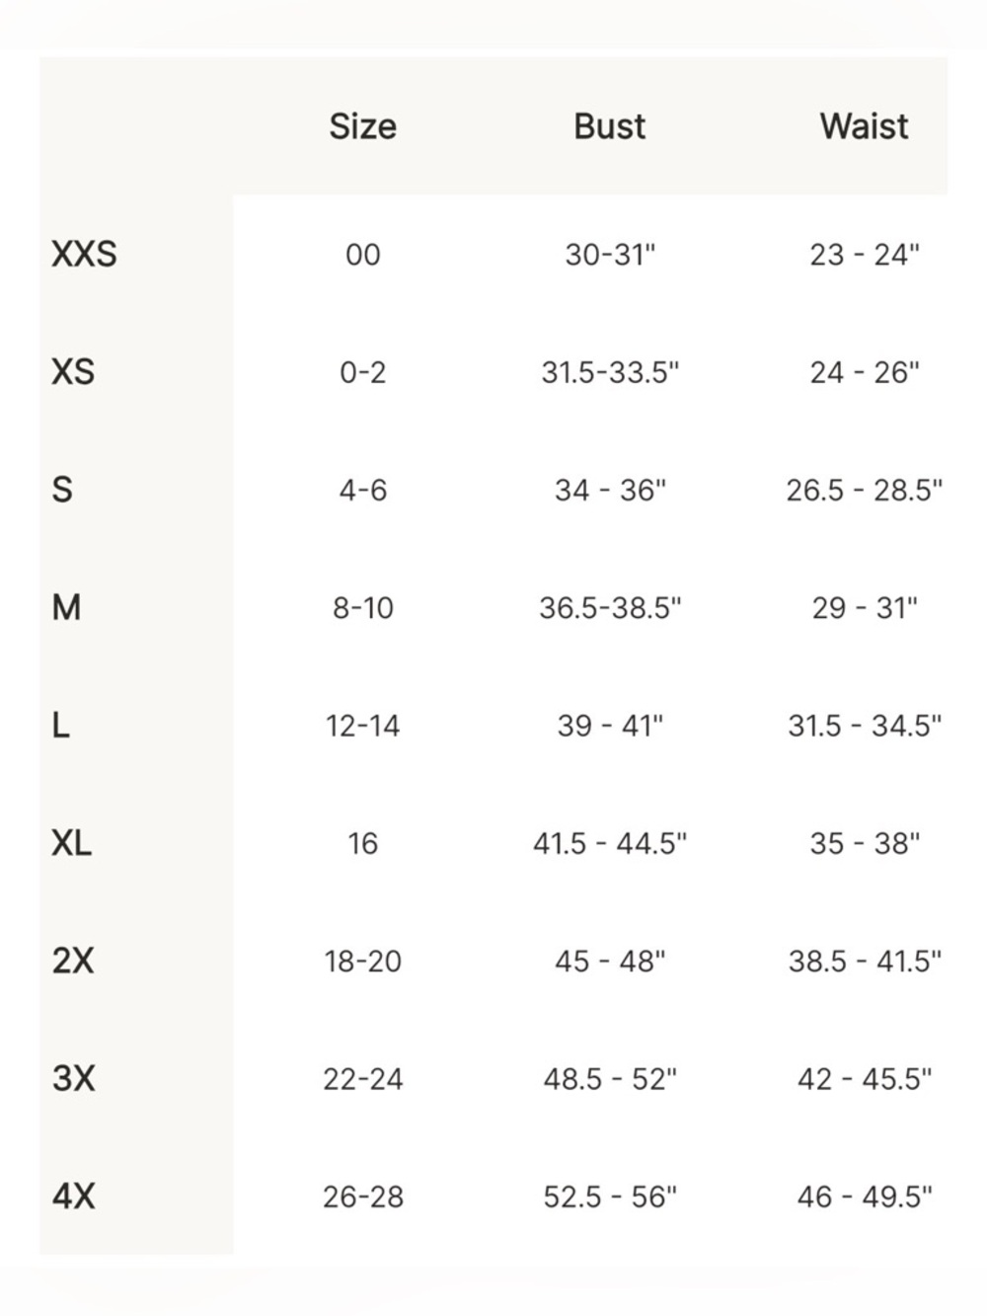The width and height of the screenshot is (987, 1316).
Task: Select the S size row label
Action: pyautogui.click(x=62, y=490)
